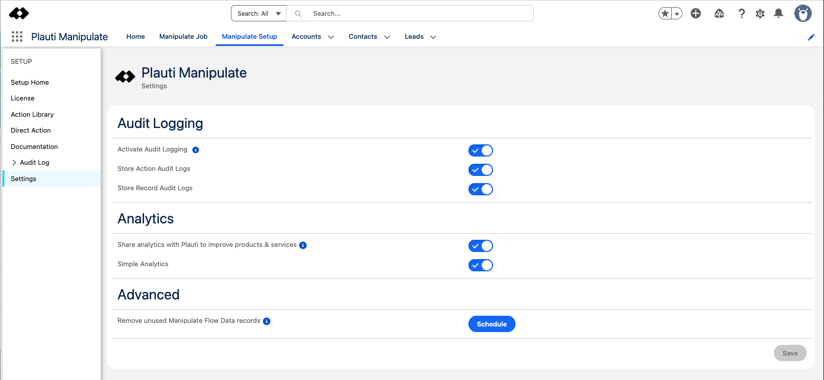The image size is (824, 380).
Task: Open the Notifications bell icon
Action: [x=779, y=14]
